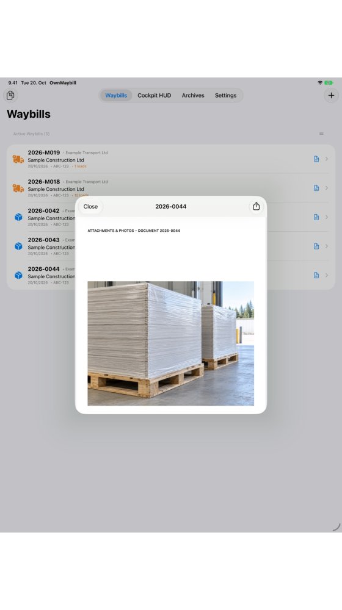Open the list options icon beside Active Waybills
Screen dimensions: 342x610
[x=321, y=134]
